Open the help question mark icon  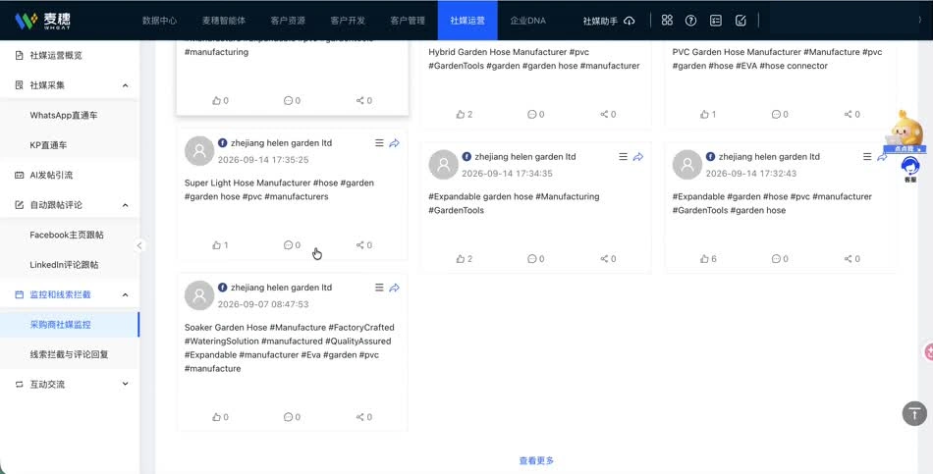[x=690, y=21]
